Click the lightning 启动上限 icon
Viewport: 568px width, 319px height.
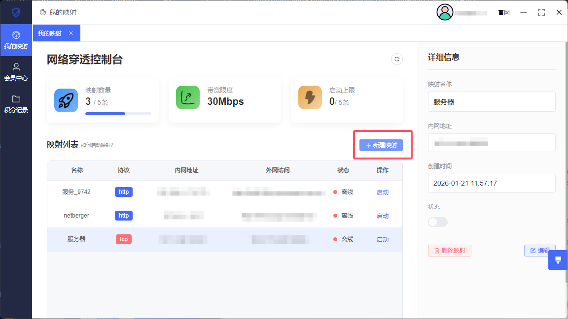pyautogui.click(x=310, y=97)
